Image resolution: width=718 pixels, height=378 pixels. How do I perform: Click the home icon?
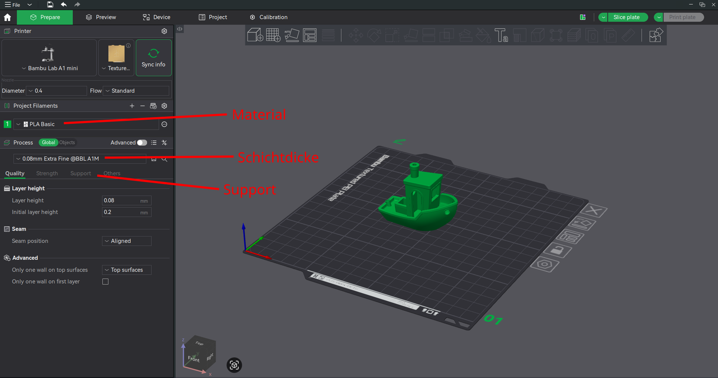(x=7, y=17)
